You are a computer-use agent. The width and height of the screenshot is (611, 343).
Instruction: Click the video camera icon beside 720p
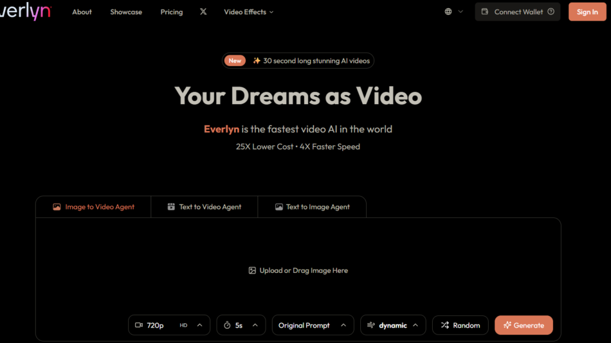tap(139, 325)
